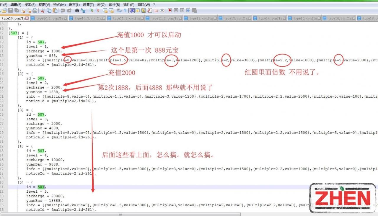Open Folder as Workspace toolbar icon
Screen dimensions: 378x216
[x=156, y=10]
